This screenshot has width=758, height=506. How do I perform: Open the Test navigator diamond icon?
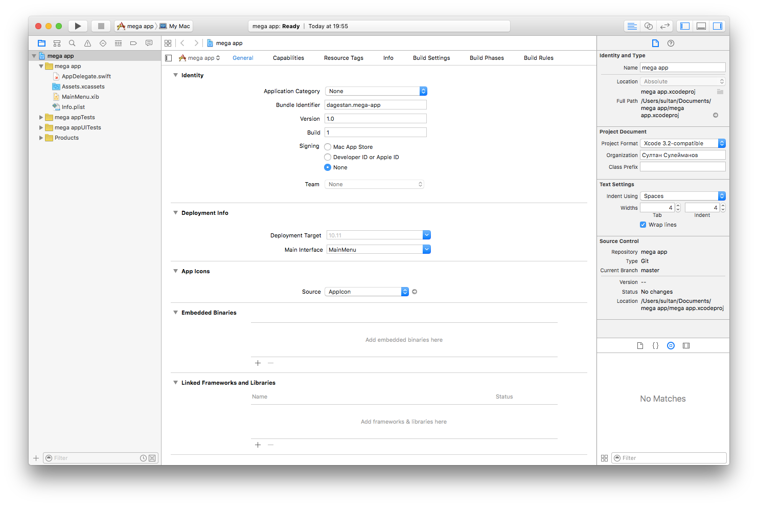point(103,43)
